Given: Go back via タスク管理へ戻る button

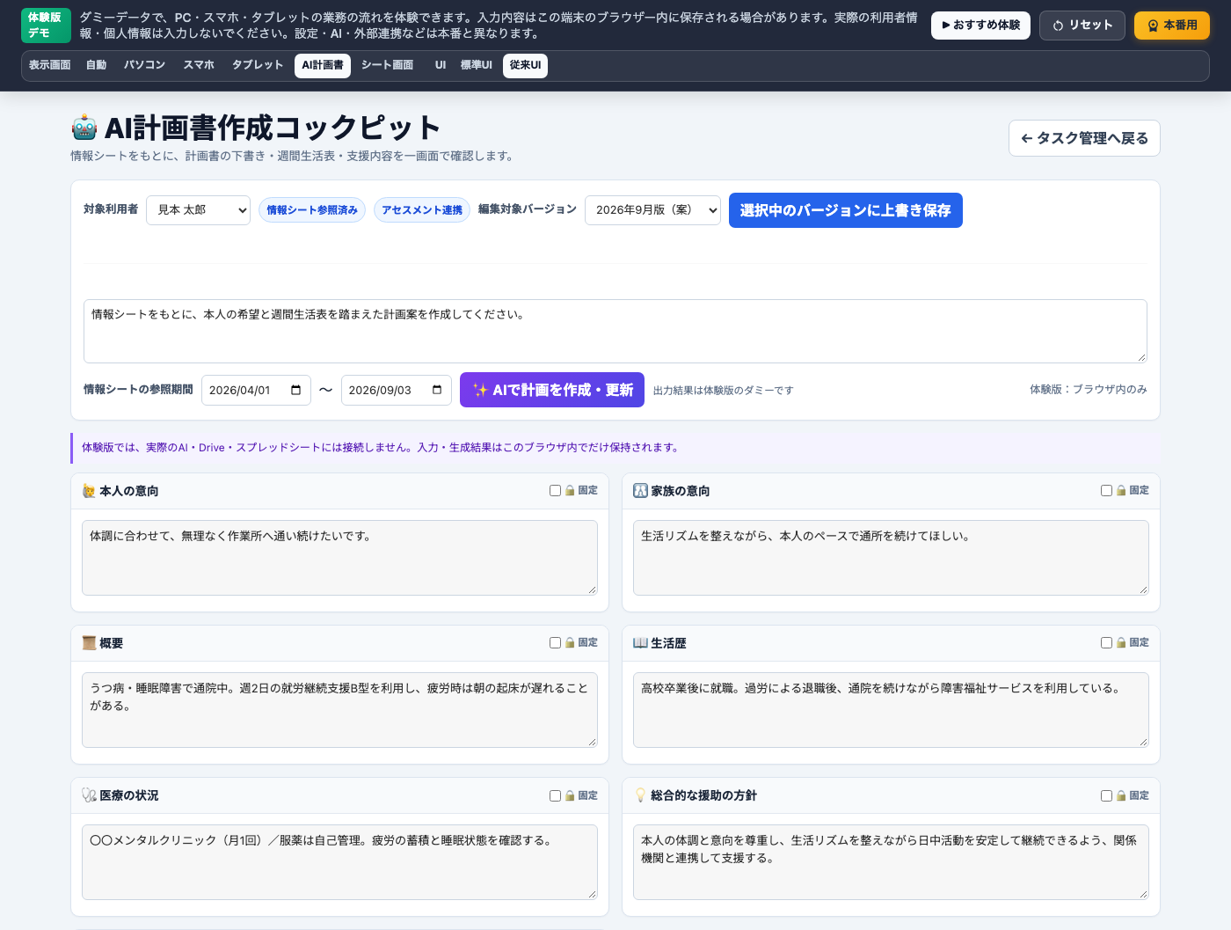Looking at the screenshot, I should [x=1084, y=138].
